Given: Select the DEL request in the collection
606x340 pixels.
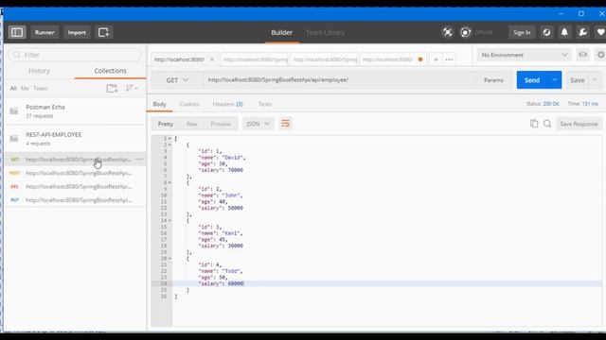Looking at the screenshot, I should click(x=75, y=187).
